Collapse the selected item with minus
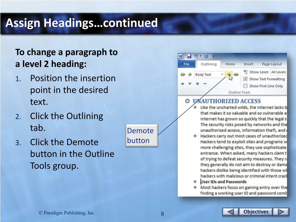Screen dimensions: 296x222 [205, 84]
